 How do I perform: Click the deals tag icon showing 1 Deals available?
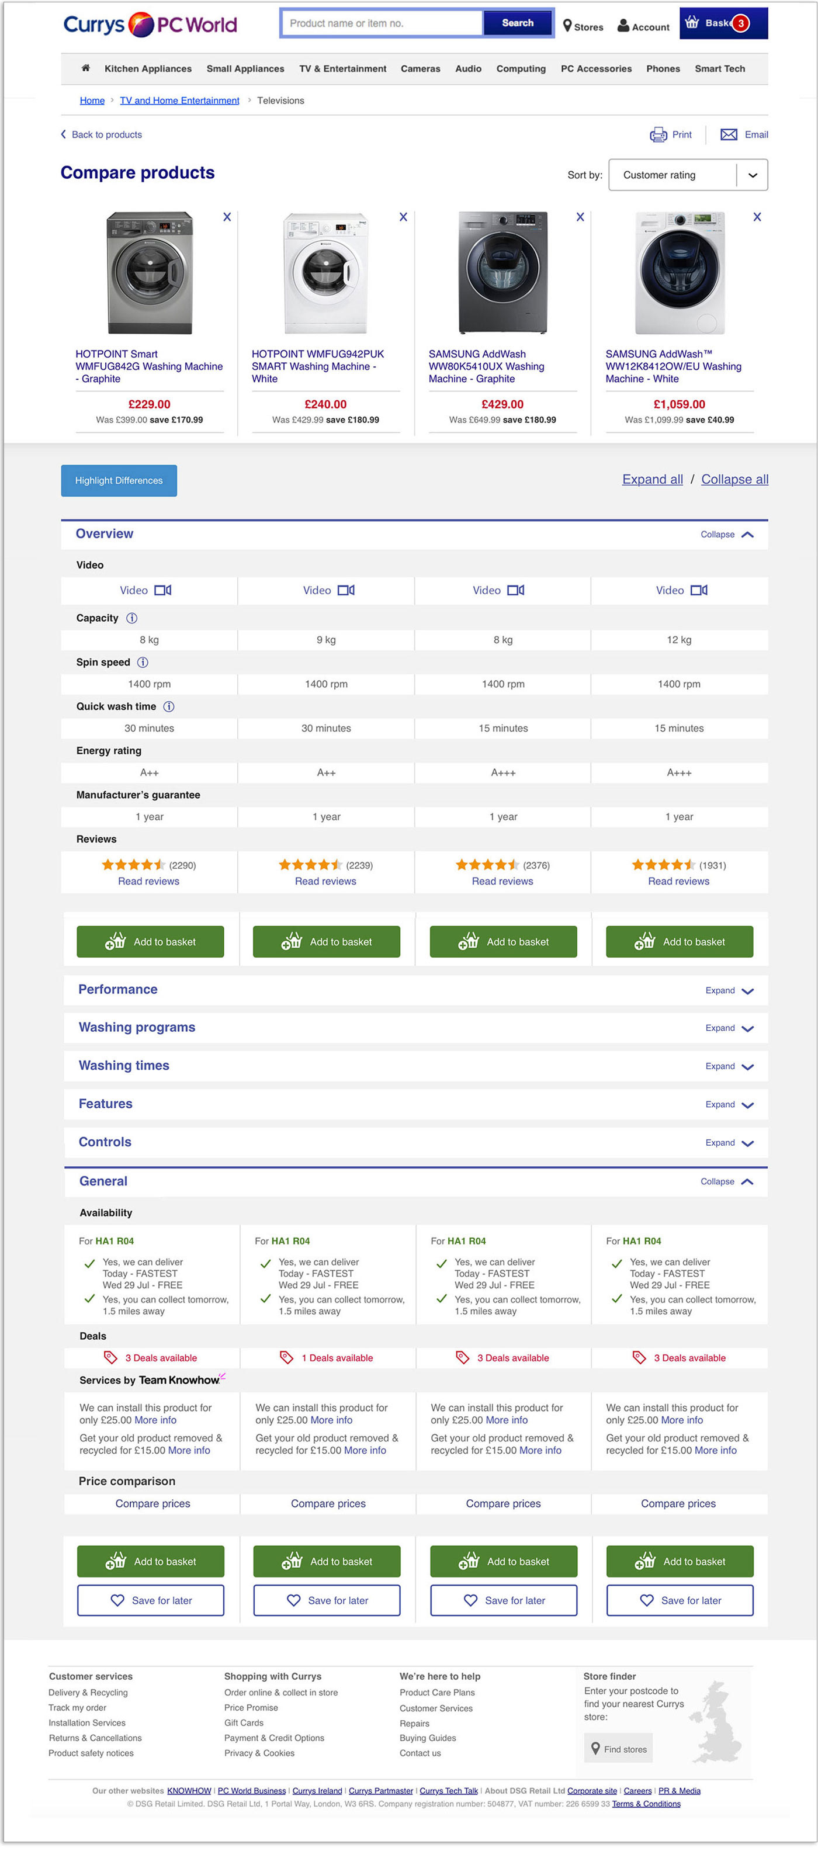pyautogui.click(x=286, y=1357)
